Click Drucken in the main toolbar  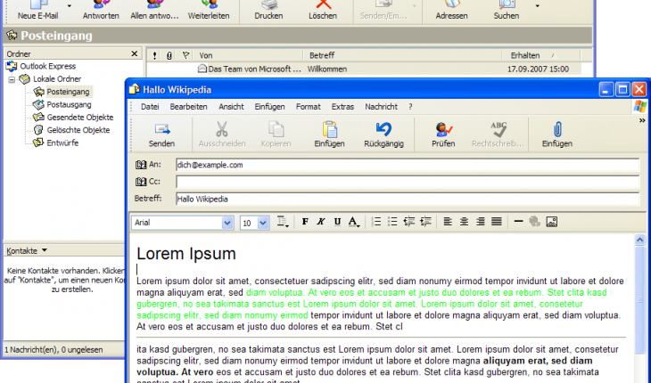pos(268,11)
